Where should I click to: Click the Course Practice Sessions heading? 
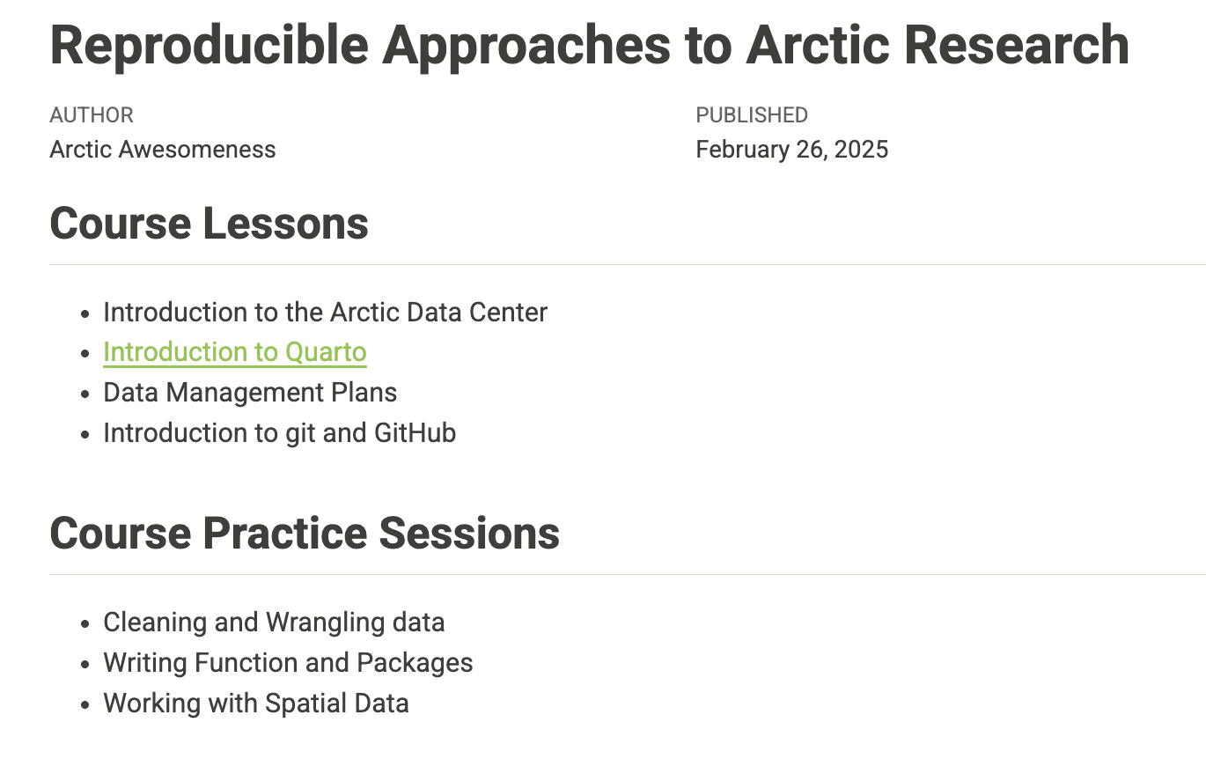305,534
